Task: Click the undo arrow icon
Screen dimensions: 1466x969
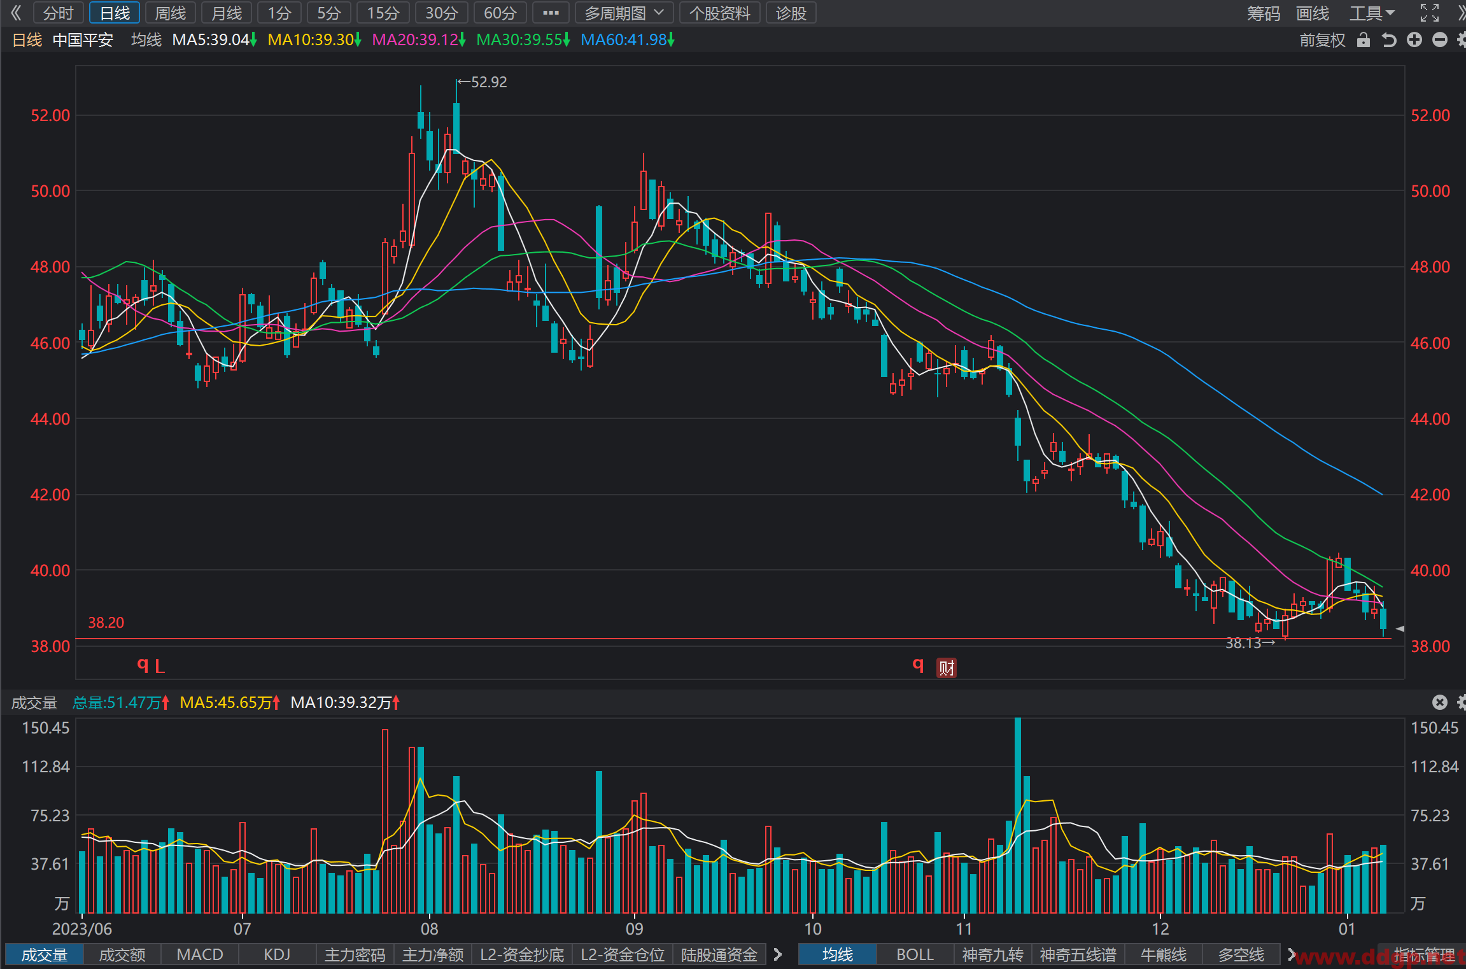Action: point(1389,40)
